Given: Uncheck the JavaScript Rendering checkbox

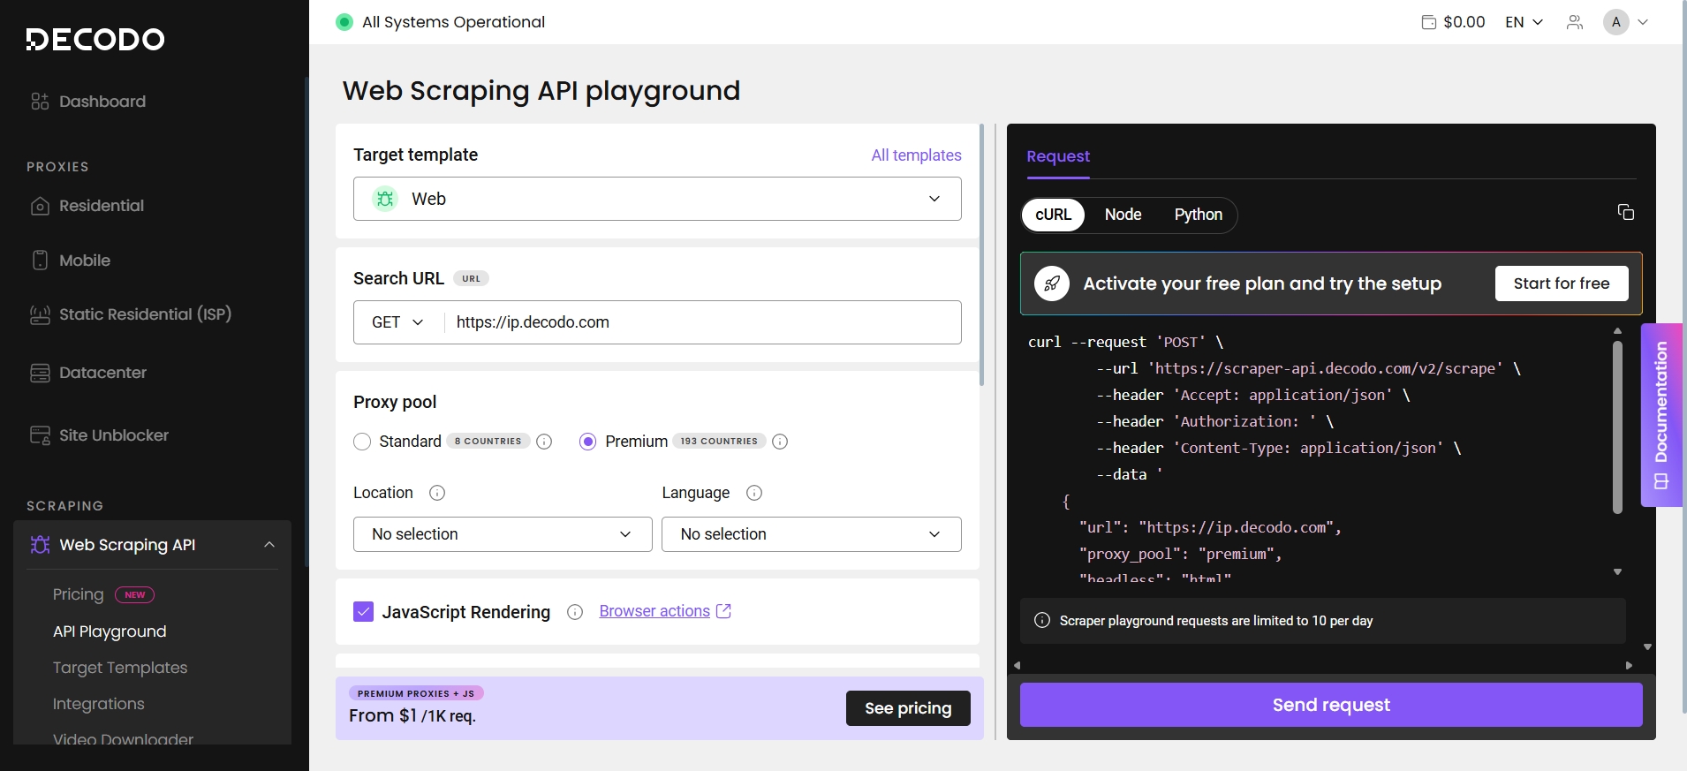Looking at the screenshot, I should pyautogui.click(x=364, y=612).
